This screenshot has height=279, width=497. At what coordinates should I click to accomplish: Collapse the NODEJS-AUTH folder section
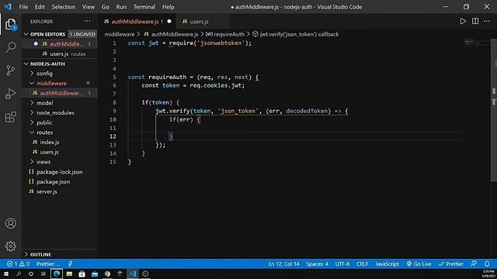click(61, 64)
